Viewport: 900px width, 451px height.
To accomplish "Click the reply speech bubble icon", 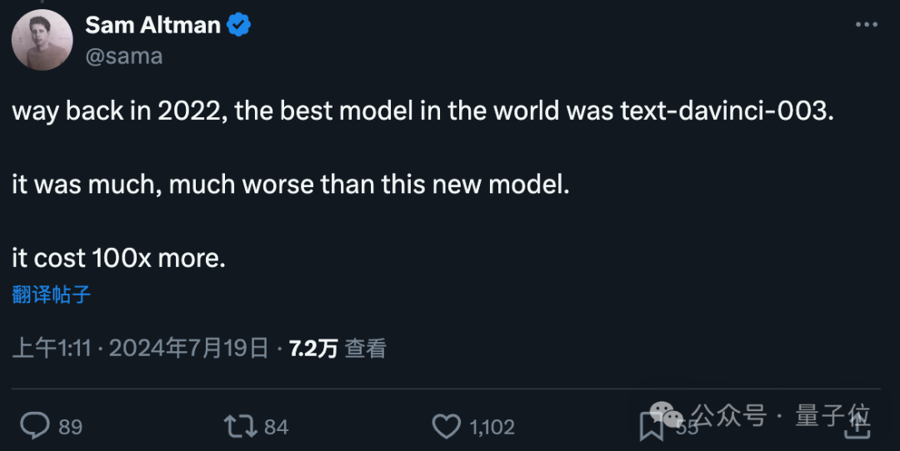I will [x=35, y=426].
